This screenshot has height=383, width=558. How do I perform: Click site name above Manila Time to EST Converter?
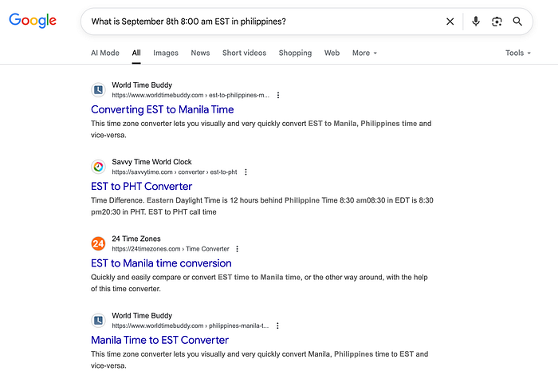pyautogui.click(x=142, y=316)
